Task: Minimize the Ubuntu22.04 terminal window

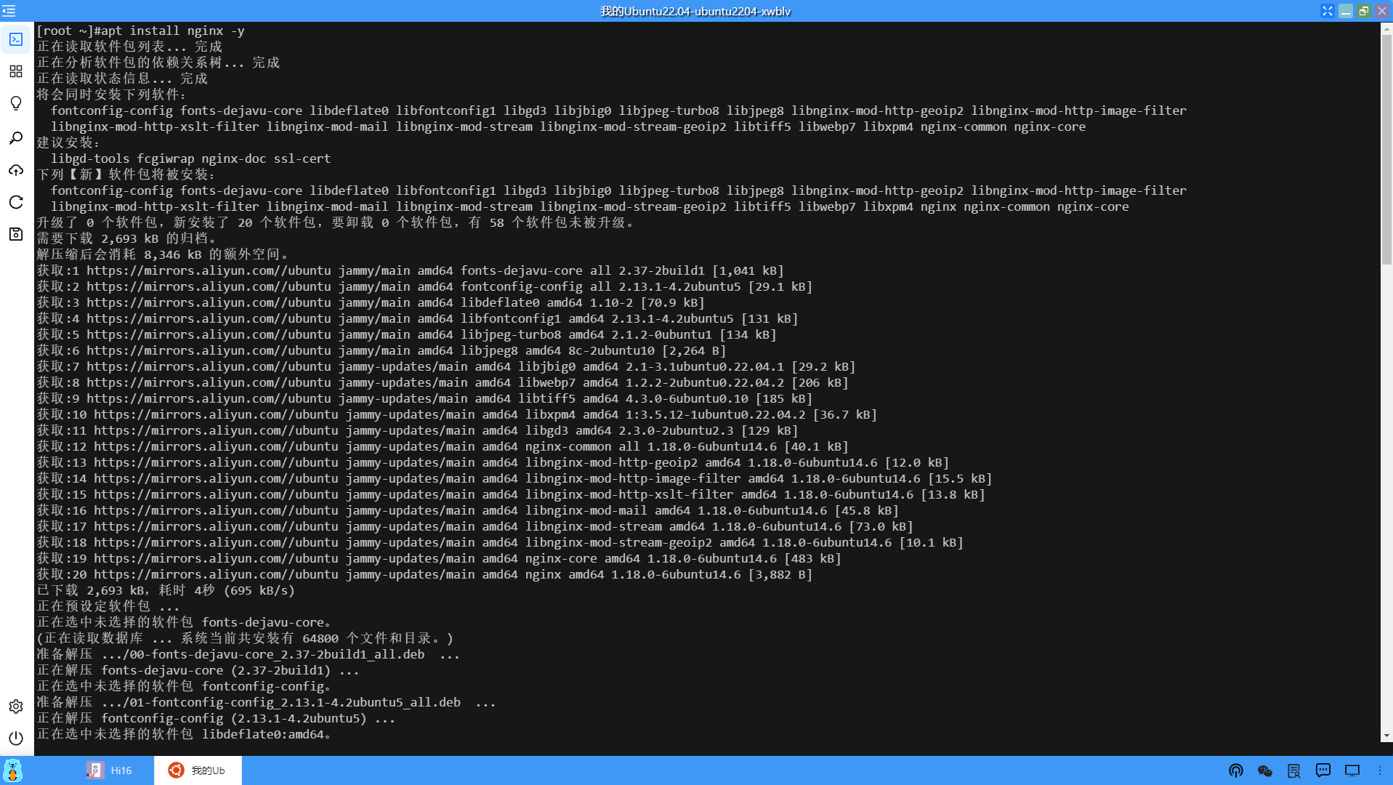Action: 1346,11
